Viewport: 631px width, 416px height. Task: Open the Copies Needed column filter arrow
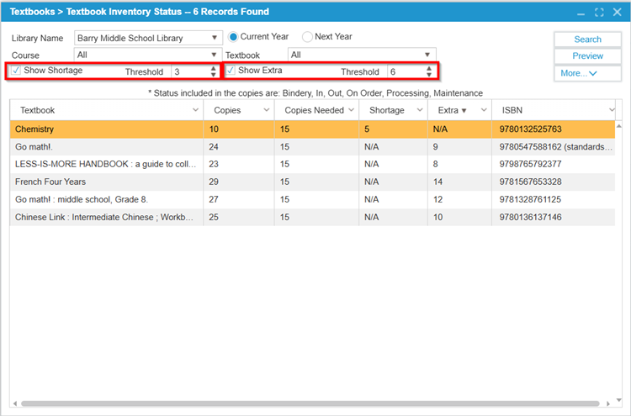(x=351, y=110)
